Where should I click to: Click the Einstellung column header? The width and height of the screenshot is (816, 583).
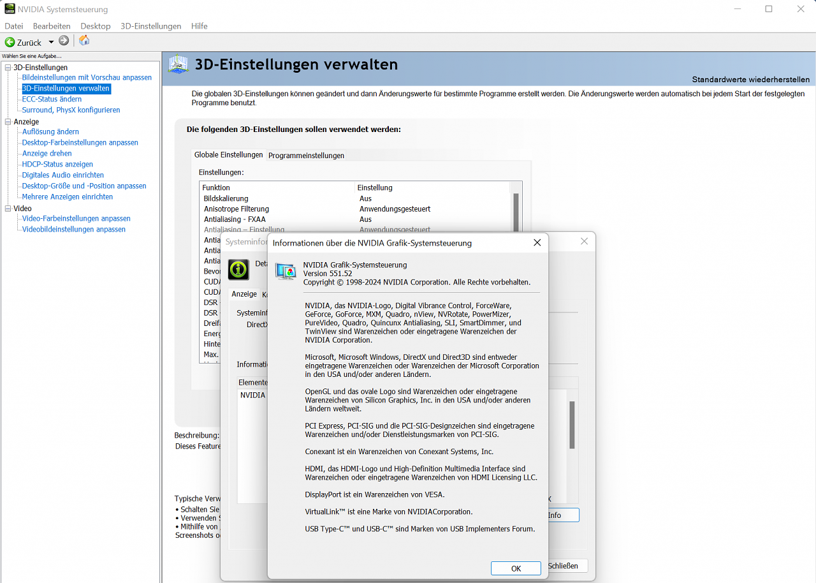(432, 188)
